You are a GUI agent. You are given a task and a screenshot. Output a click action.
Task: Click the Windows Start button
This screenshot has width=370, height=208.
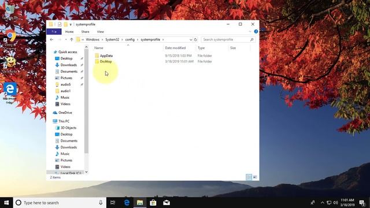coord(6,203)
